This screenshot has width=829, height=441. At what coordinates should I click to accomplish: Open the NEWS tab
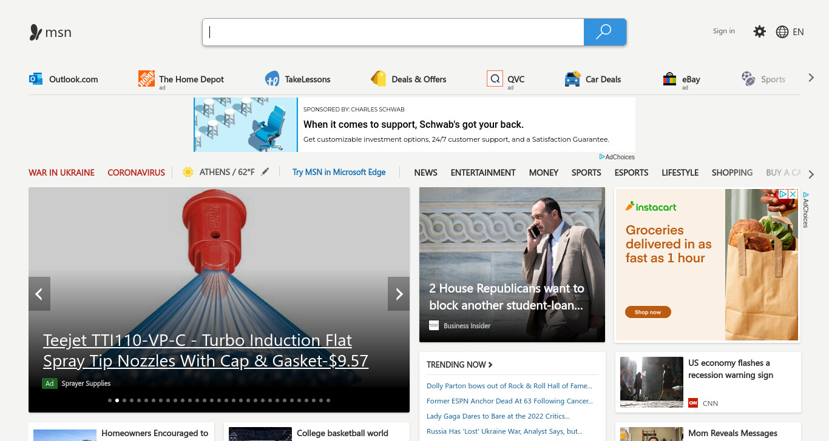point(425,172)
